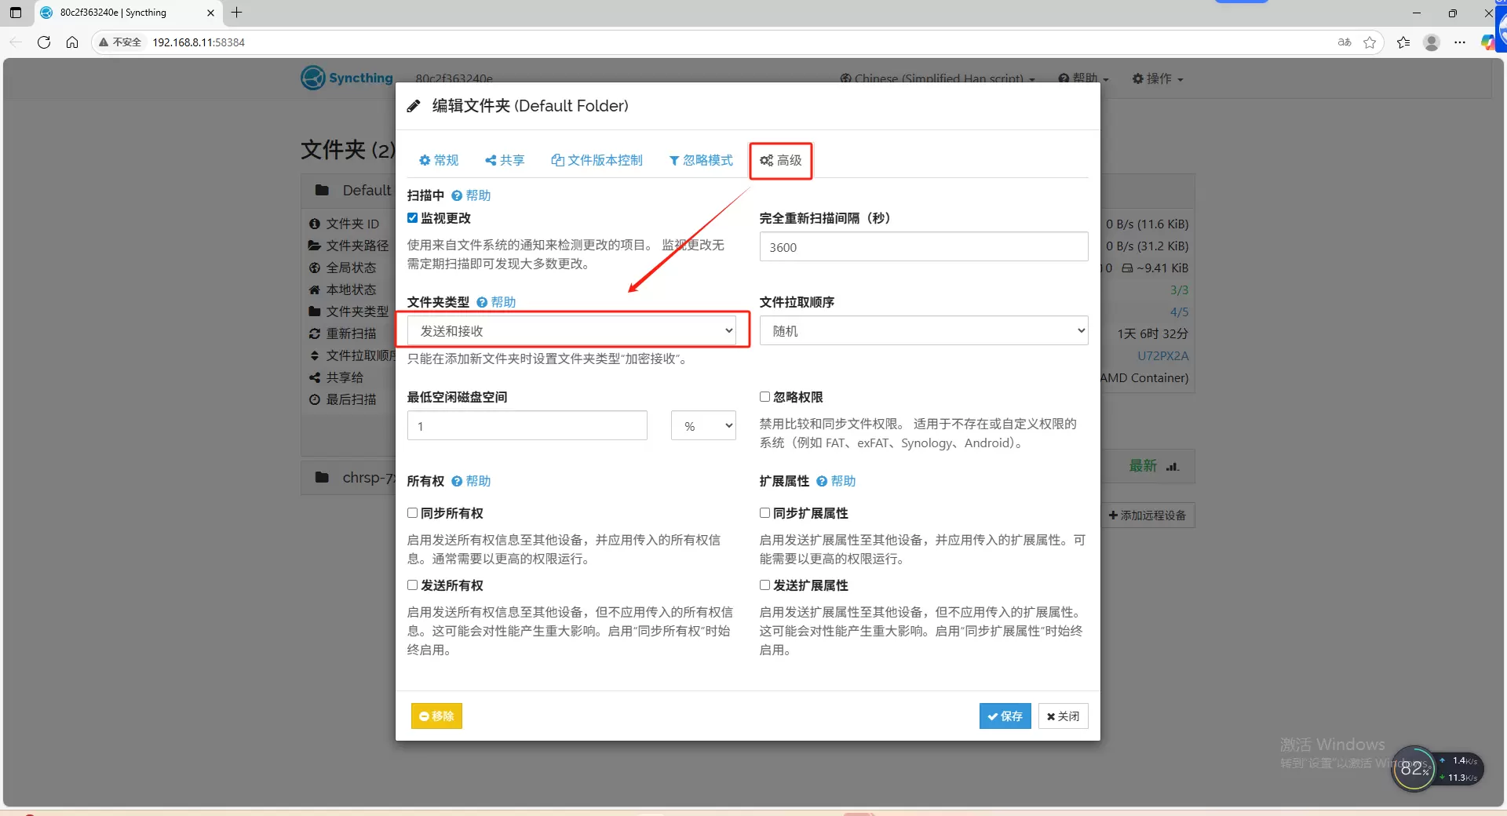Click help icon beside 文件夹类型
This screenshot has height=816, width=1507.
click(x=482, y=302)
